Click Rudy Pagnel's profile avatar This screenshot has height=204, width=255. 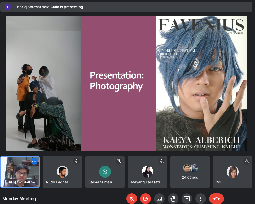pos(63,172)
